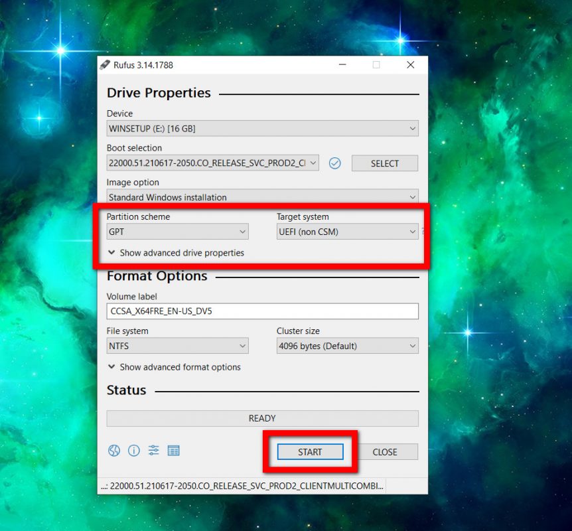This screenshot has height=531, width=572.
Task: Open the File system NTFS dropdown
Action: [x=177, y=346]
